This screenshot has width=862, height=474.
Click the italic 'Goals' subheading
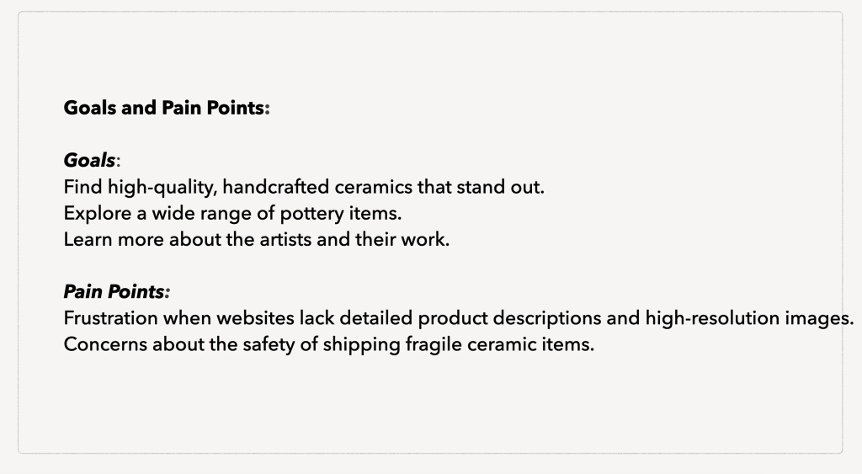[x=89, y=161]
